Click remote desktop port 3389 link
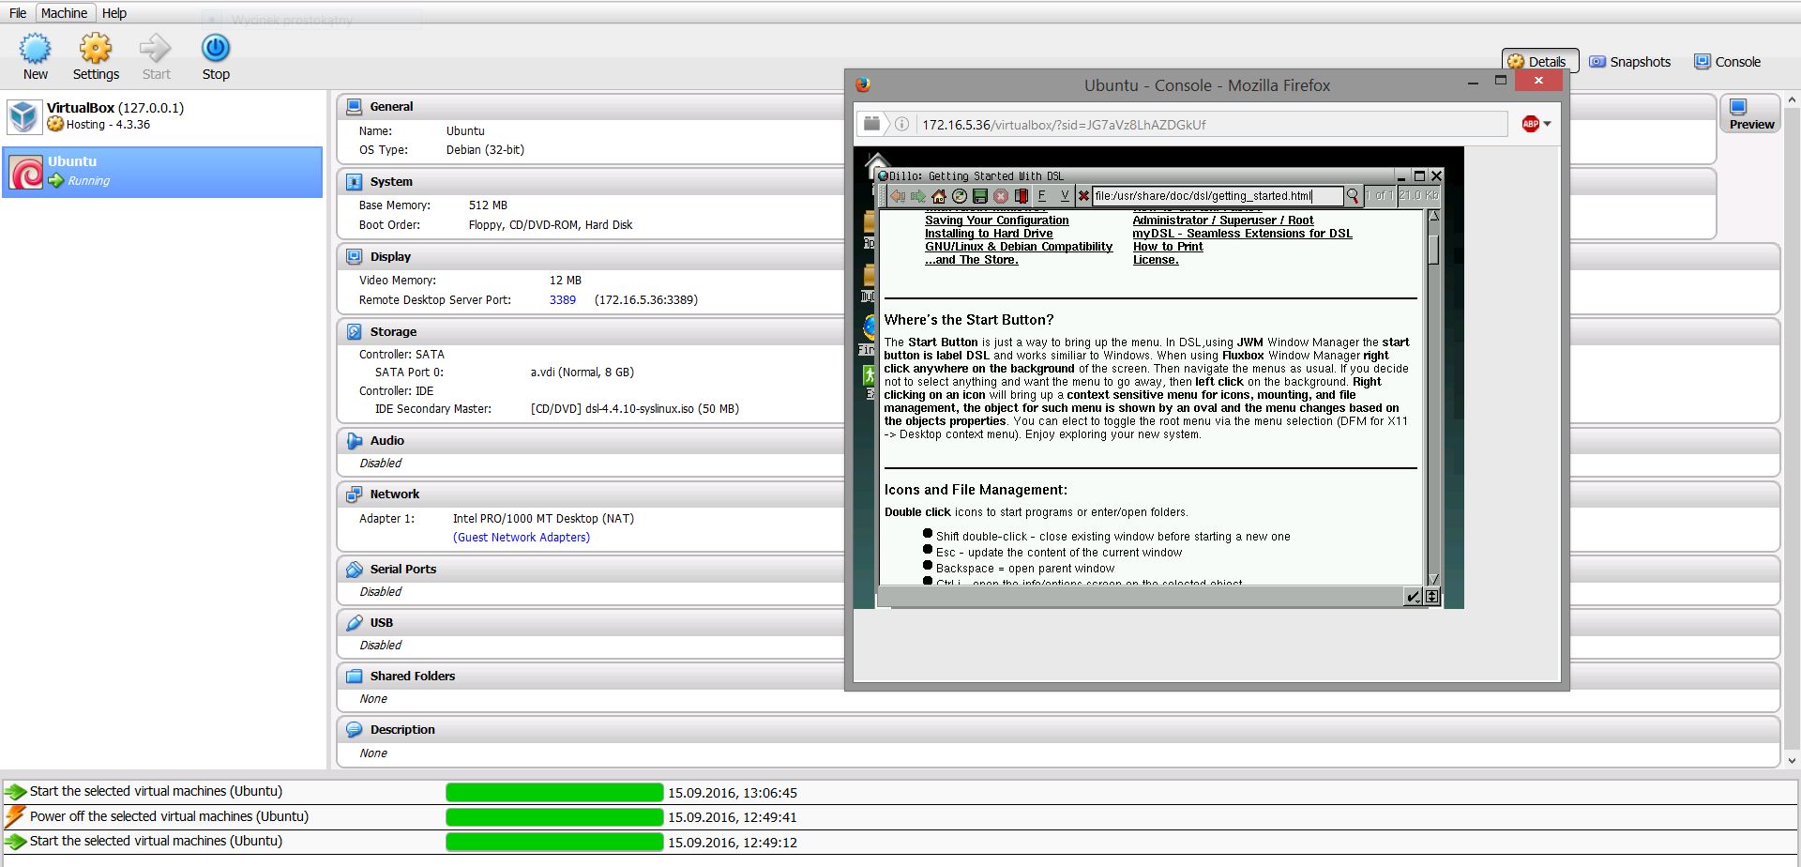This screenshot has width=1801, height=867. (x=563, y=300)
